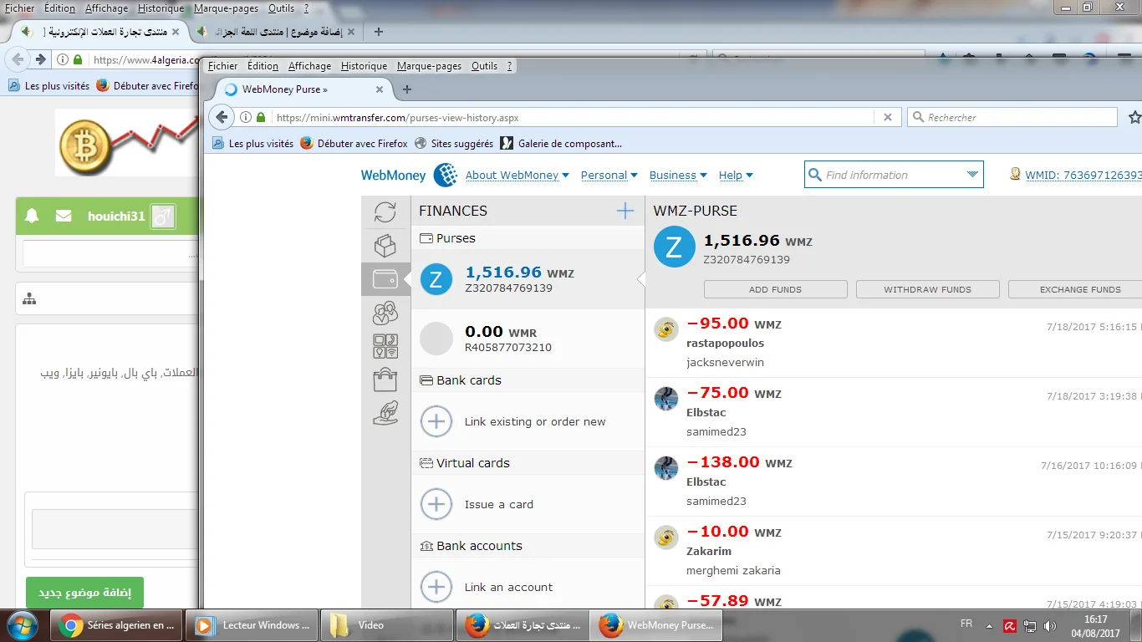Screen dimensions: 1142x642
Task: Click the blue plus icon beside FINANCES
Action: point(625,211)
